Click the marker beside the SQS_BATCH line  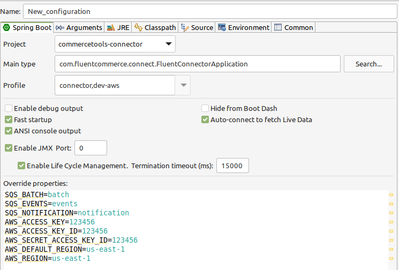click(x=391, y=195)
